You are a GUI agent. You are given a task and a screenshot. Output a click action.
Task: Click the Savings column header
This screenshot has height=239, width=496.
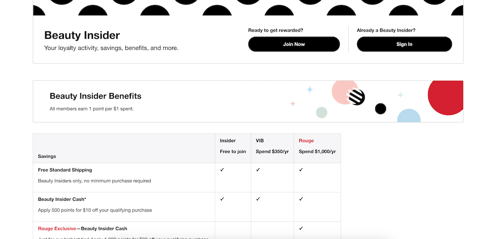point(47,156)
